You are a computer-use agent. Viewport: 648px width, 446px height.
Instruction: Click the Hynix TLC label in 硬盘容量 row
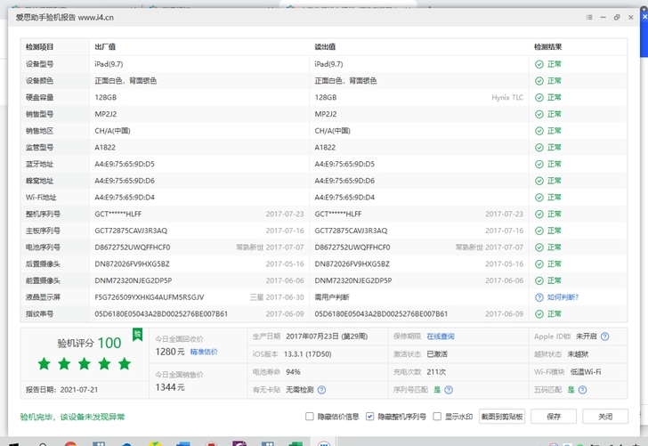coord(507,98)
